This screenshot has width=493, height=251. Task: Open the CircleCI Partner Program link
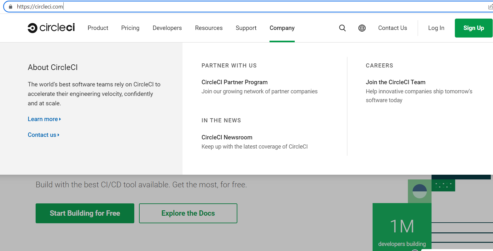point(234,82)
